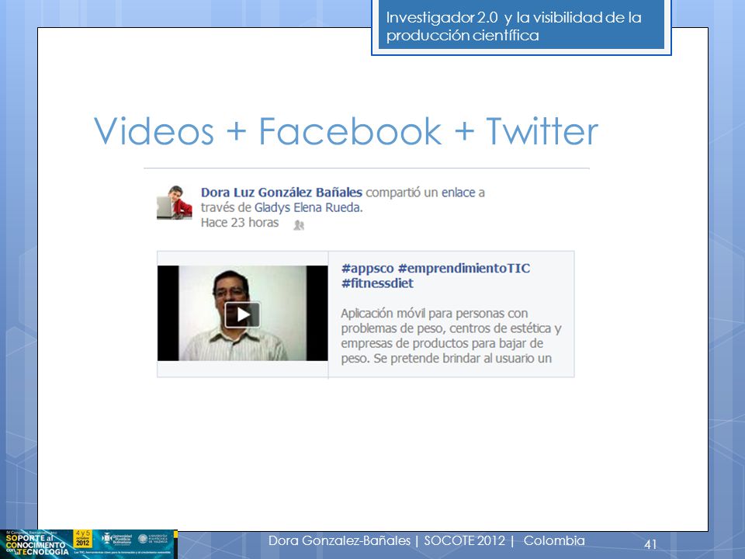Click the footer text "Dora Gonzalez-Bañales | SOCOTE 2012"
The height and width of the screenshot is (559, 745).
tap(386, 540)
